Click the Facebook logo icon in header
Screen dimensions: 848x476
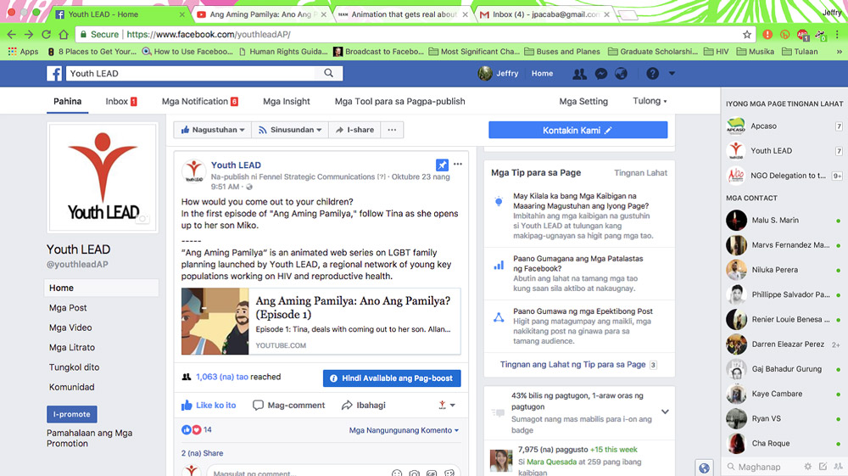tap(54, 73)
